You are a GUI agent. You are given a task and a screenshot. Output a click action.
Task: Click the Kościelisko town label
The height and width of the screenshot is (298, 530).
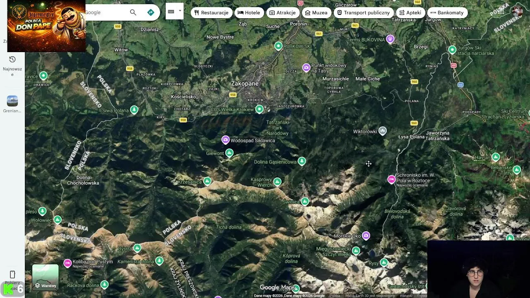[x=183, y=97]
